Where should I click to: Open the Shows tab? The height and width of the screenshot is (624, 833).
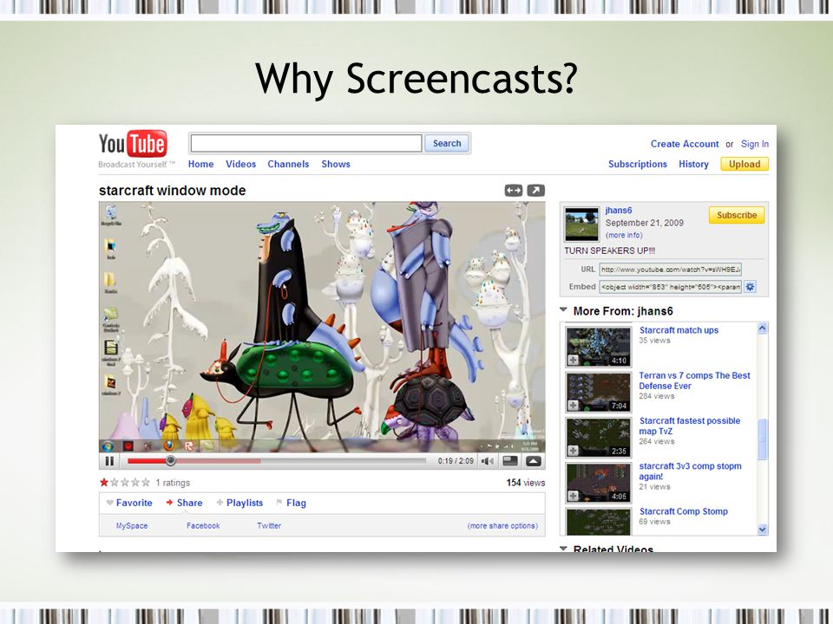click(x=336, y=164)
